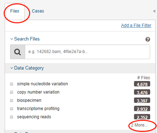Viewport: 157px width, 133px height.
Task: Focus the file search input field
Action: [x=87, y=52]
